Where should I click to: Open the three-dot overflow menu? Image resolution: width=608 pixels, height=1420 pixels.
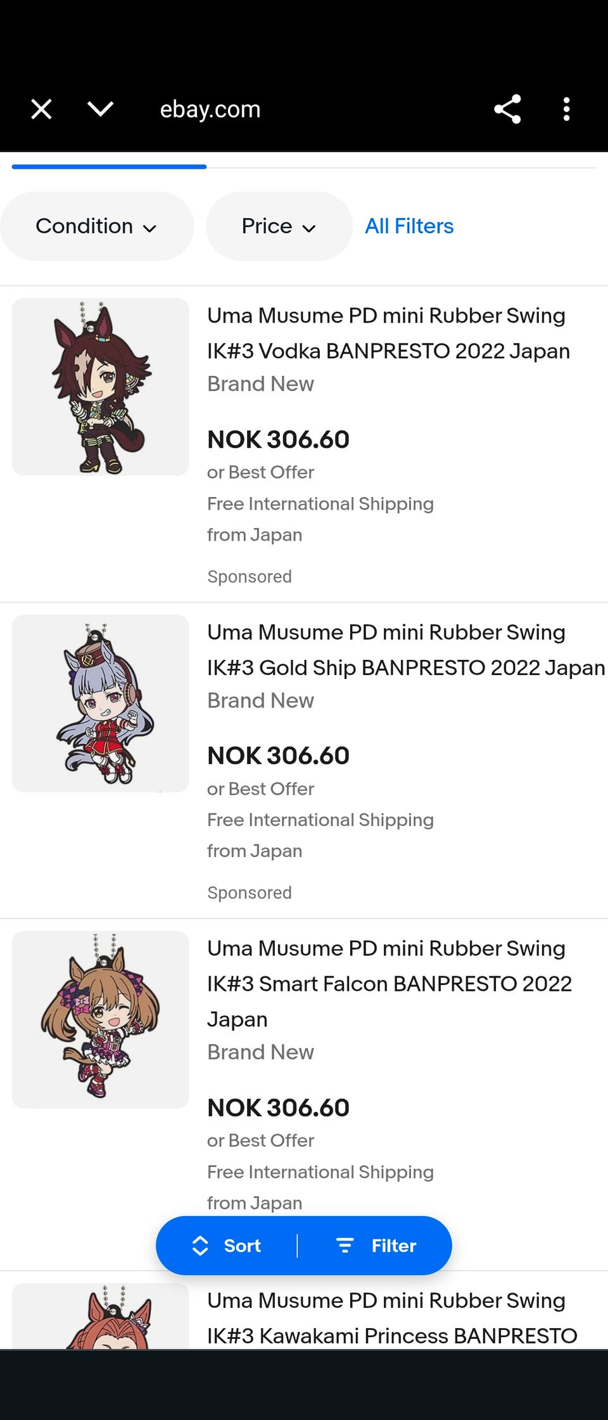566,109
